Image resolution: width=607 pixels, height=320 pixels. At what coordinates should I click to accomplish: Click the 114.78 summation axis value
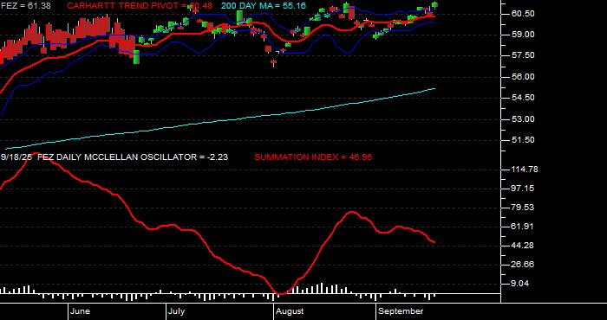coord(524,169)
